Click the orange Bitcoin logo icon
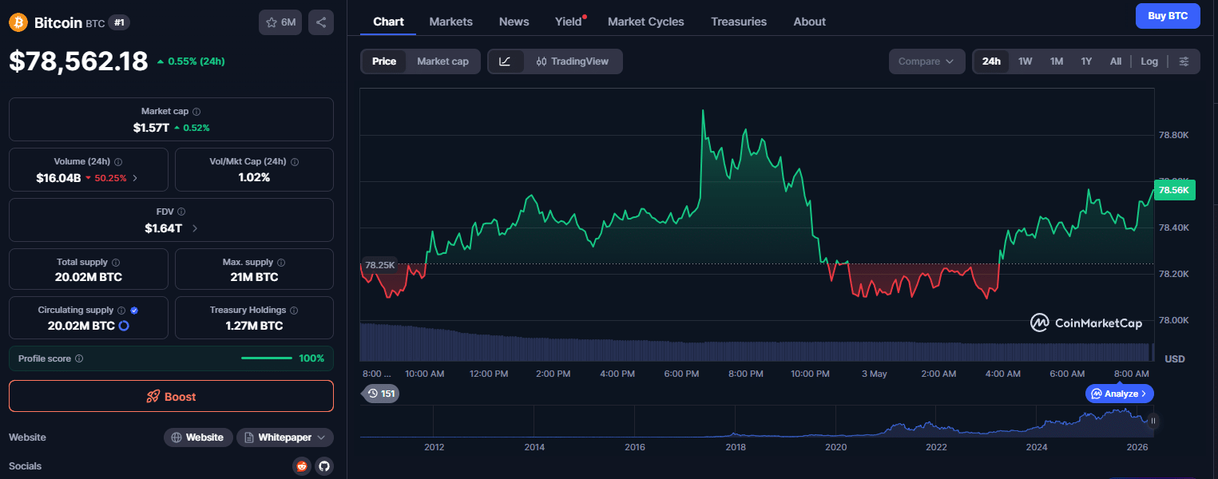 pyautogui.click(x=18, y=22)
